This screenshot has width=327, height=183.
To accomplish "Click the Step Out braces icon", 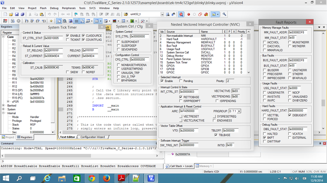I will tap(38, 21).
